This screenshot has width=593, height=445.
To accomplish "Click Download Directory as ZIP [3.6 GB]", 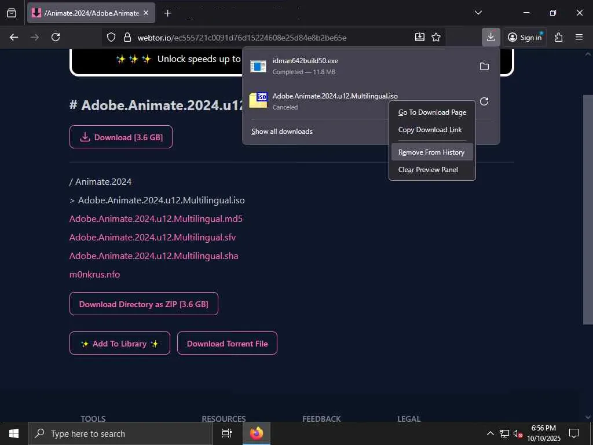I will [x=144, y=304].
